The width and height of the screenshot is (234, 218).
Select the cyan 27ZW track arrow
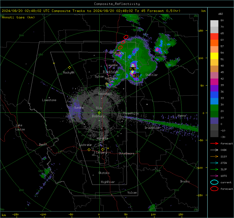[x=214, y=163]
